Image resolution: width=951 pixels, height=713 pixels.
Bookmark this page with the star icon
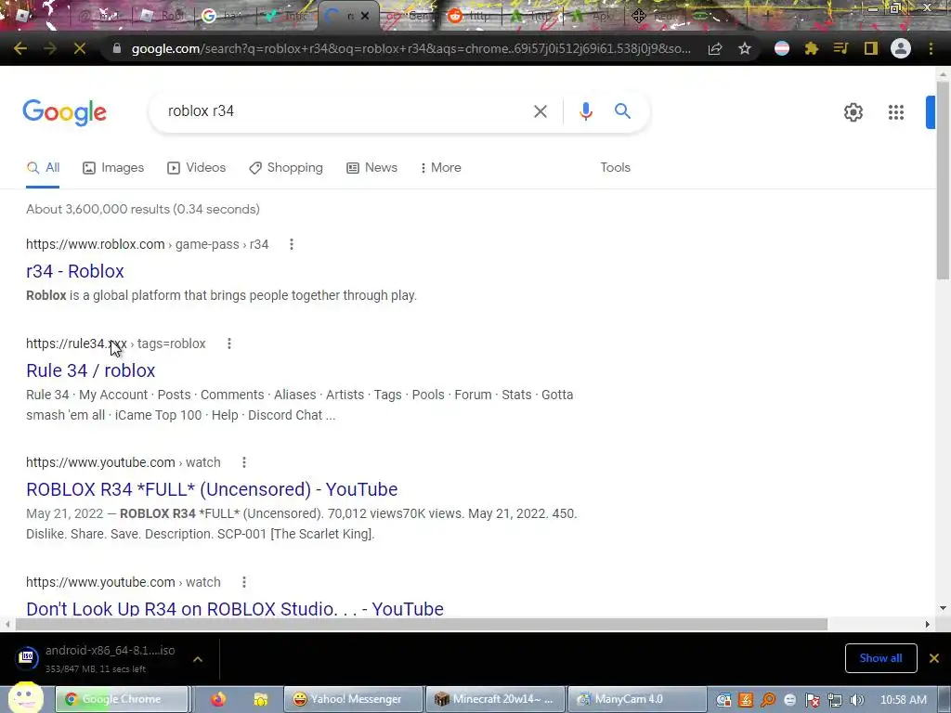click(x=745, y=48)
